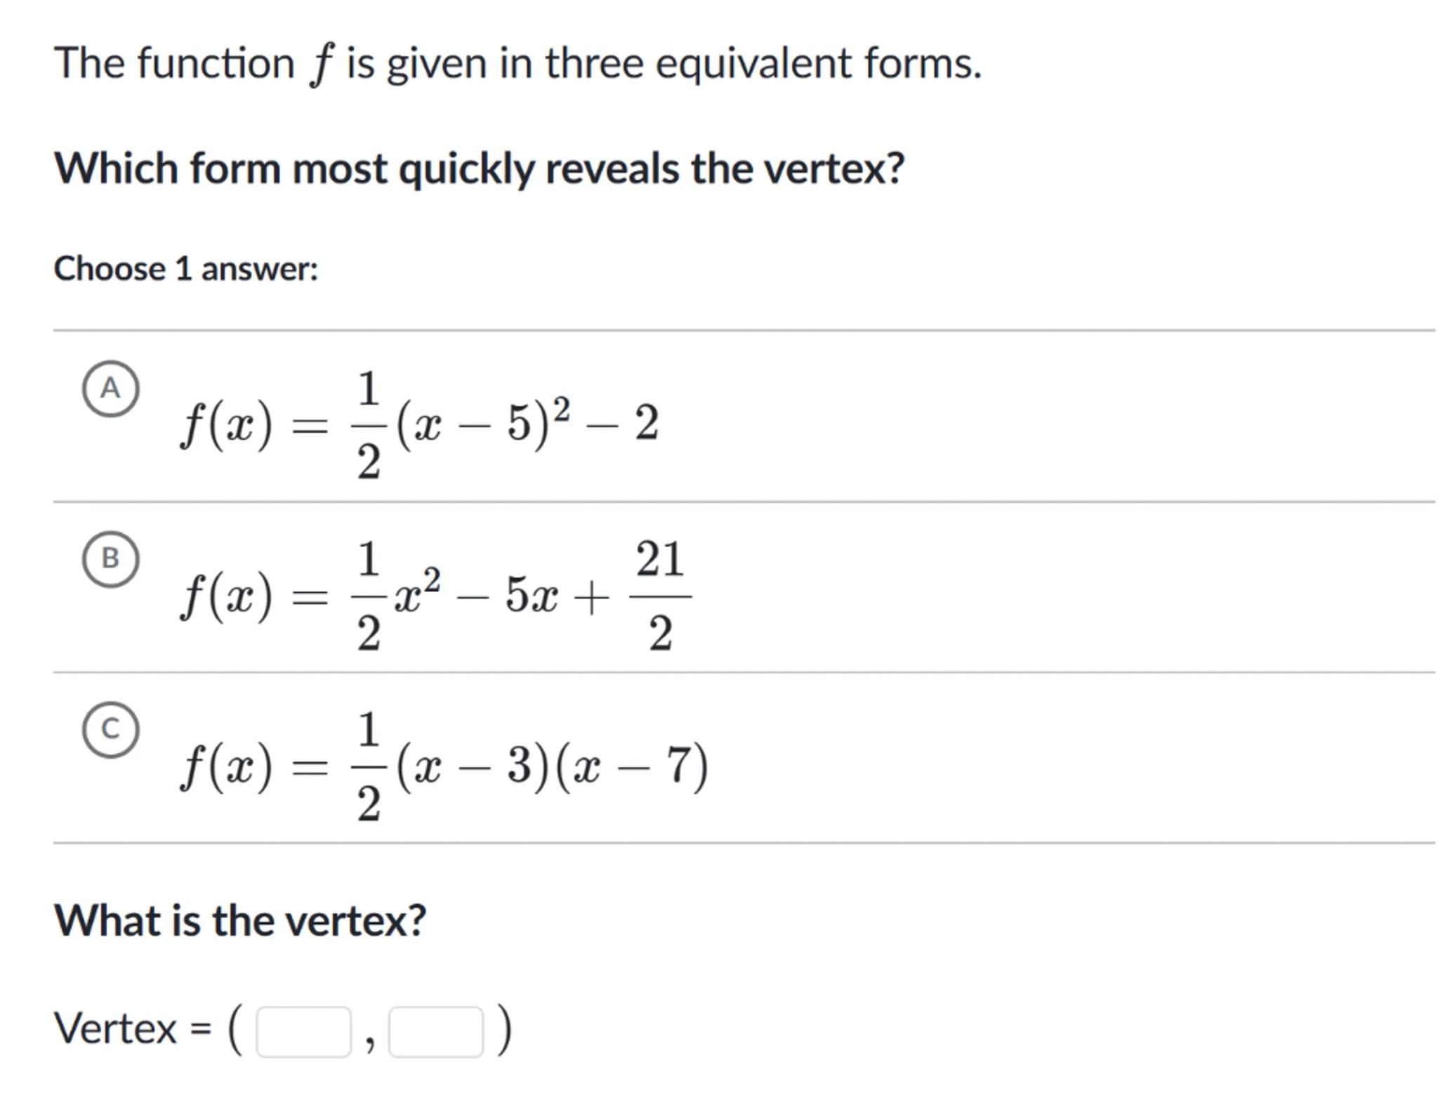Click the second vertex coordinate input box

(x=435, y=1031)
